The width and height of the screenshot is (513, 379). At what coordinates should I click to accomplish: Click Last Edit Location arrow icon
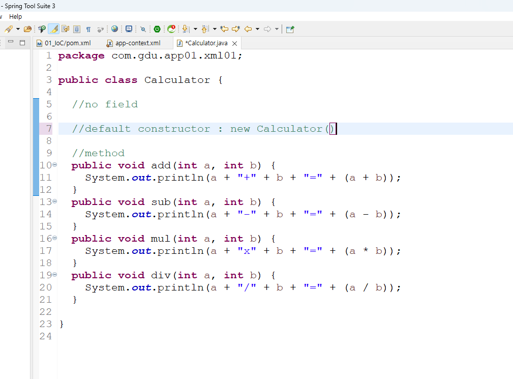pyautogui.click(x=224, y=29)
